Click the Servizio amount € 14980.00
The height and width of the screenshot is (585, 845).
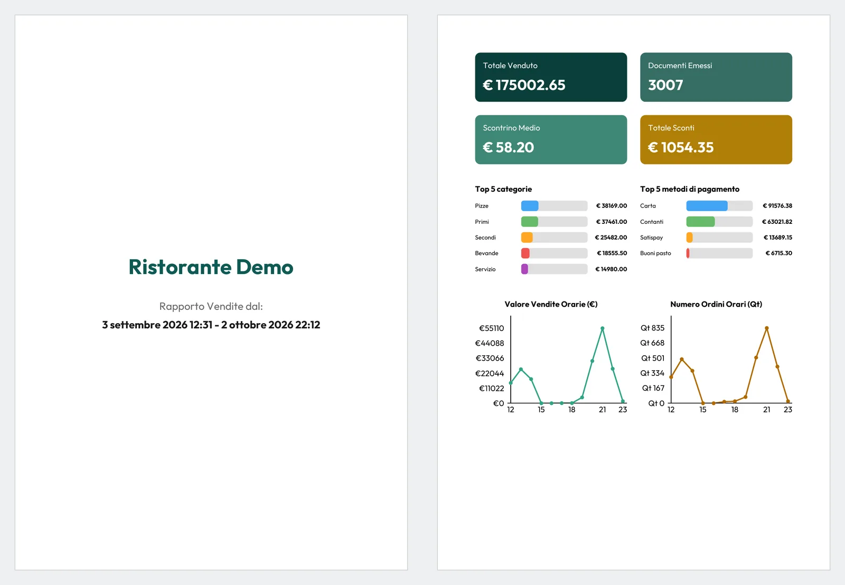click(x=612, y=269)
